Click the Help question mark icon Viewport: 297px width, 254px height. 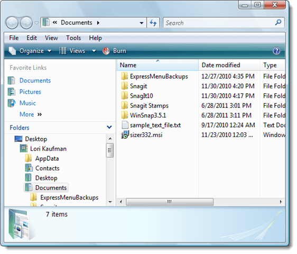(x=276, y=51)
